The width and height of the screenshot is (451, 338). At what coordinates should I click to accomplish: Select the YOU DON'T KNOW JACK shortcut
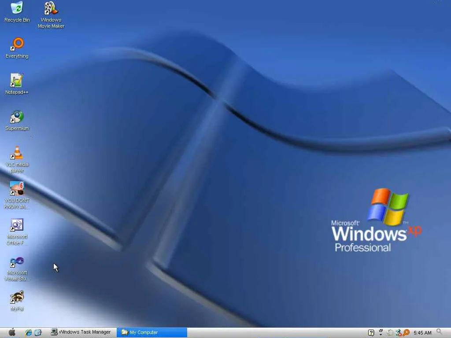click(x=17, y=195)
